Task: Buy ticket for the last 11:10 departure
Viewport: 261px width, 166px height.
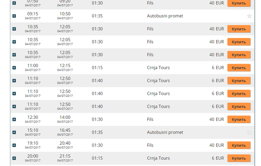Action: click(239, 106)
